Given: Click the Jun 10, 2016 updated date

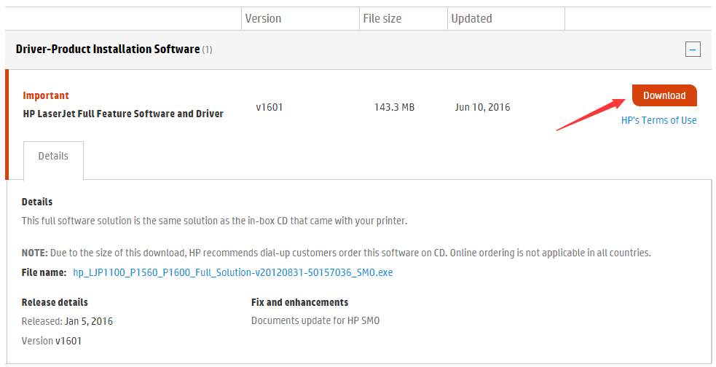Looking at the screenshot, I should tap(482, 107).
